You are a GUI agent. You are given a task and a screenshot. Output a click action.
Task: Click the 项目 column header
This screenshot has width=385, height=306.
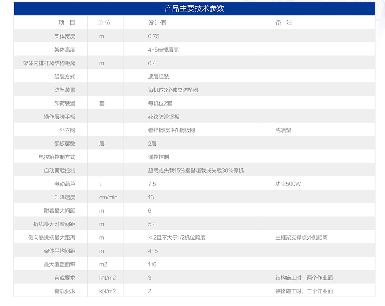coord(66,23)
